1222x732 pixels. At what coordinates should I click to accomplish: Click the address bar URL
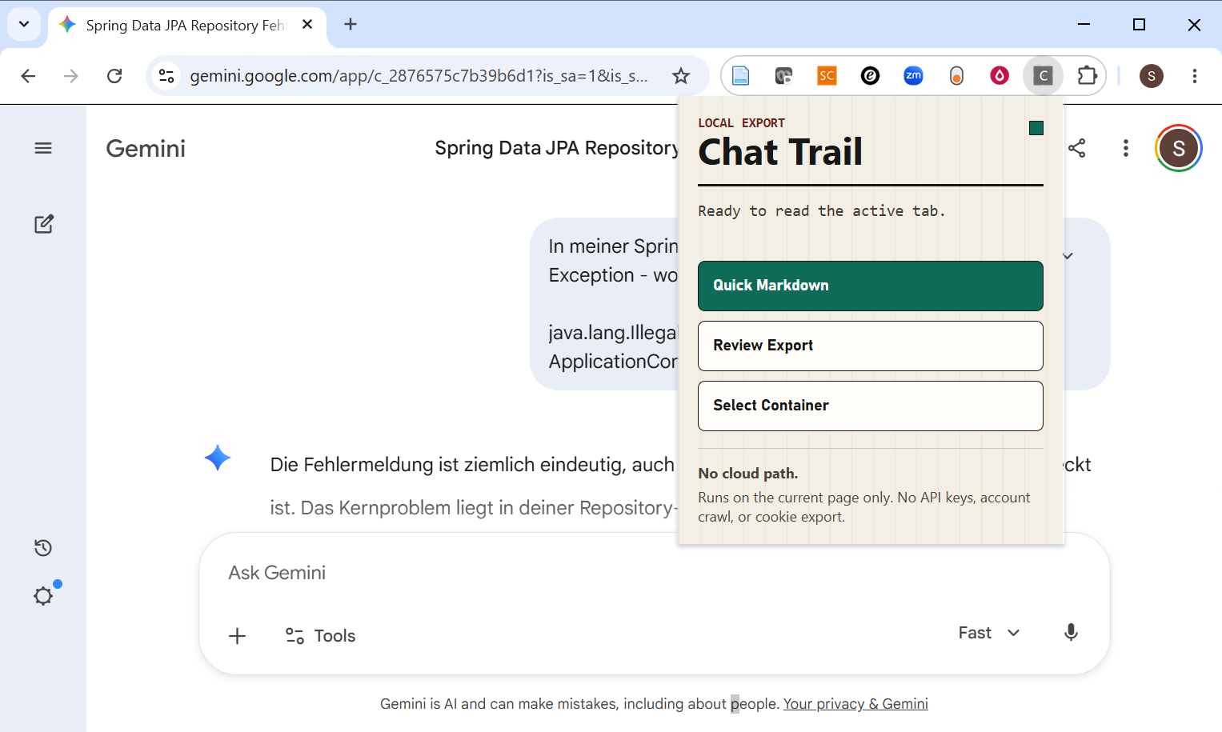point(419,76)
